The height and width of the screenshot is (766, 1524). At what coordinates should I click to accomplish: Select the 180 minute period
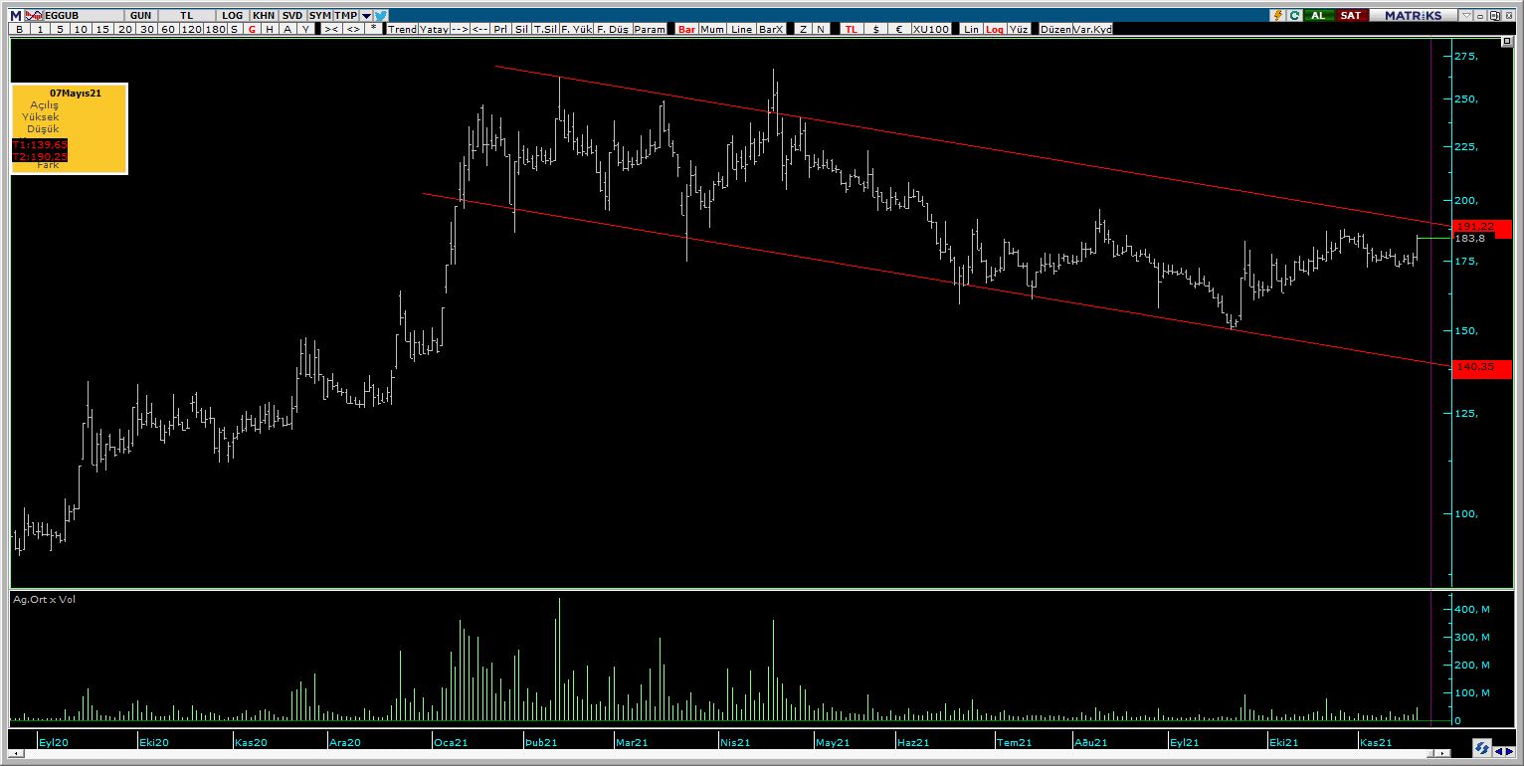(x=215, y=30)
